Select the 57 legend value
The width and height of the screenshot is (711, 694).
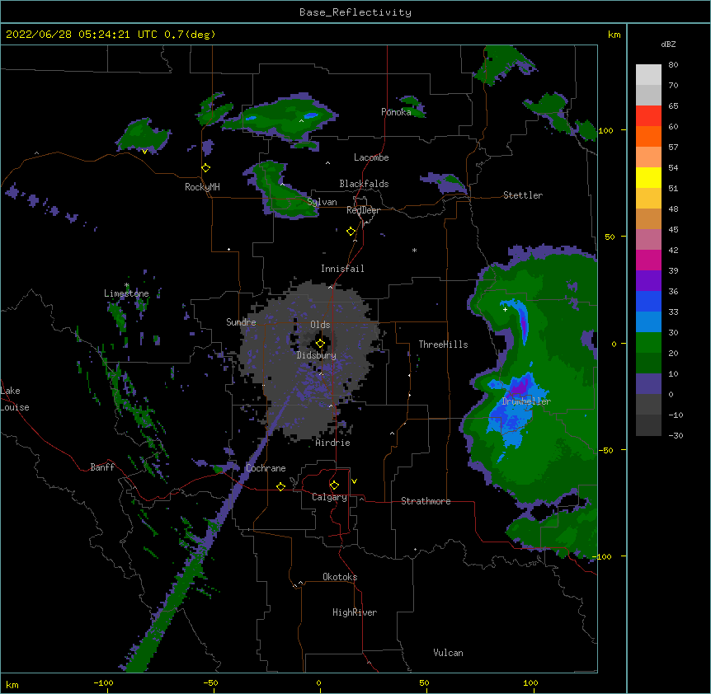click(x=673, y=148)
